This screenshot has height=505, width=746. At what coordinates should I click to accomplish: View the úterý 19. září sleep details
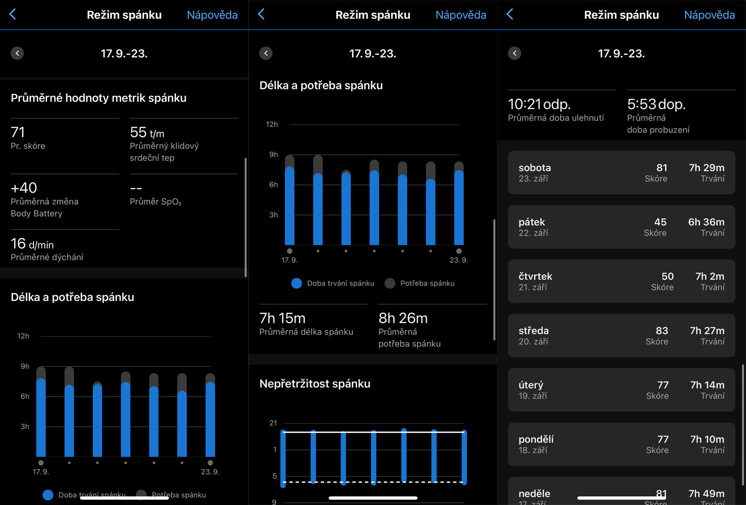click(621, 390)
